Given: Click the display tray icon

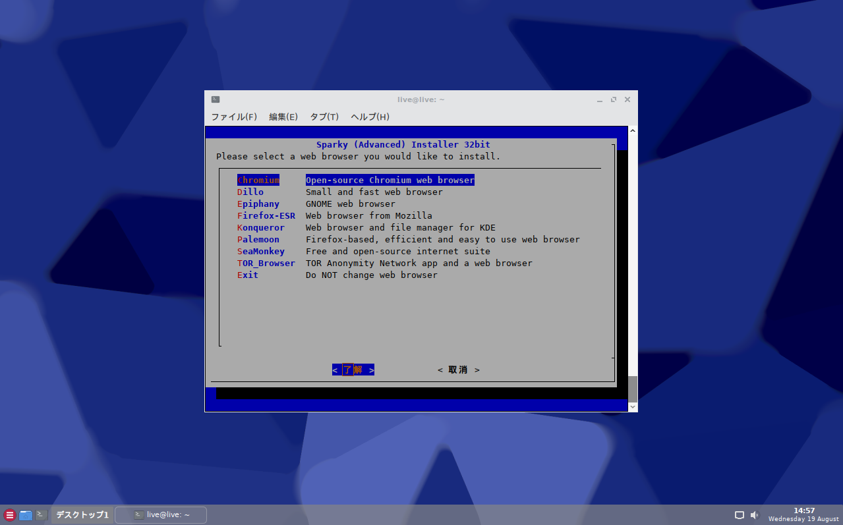Looking at the screenshot, I should tap(740, 515).
